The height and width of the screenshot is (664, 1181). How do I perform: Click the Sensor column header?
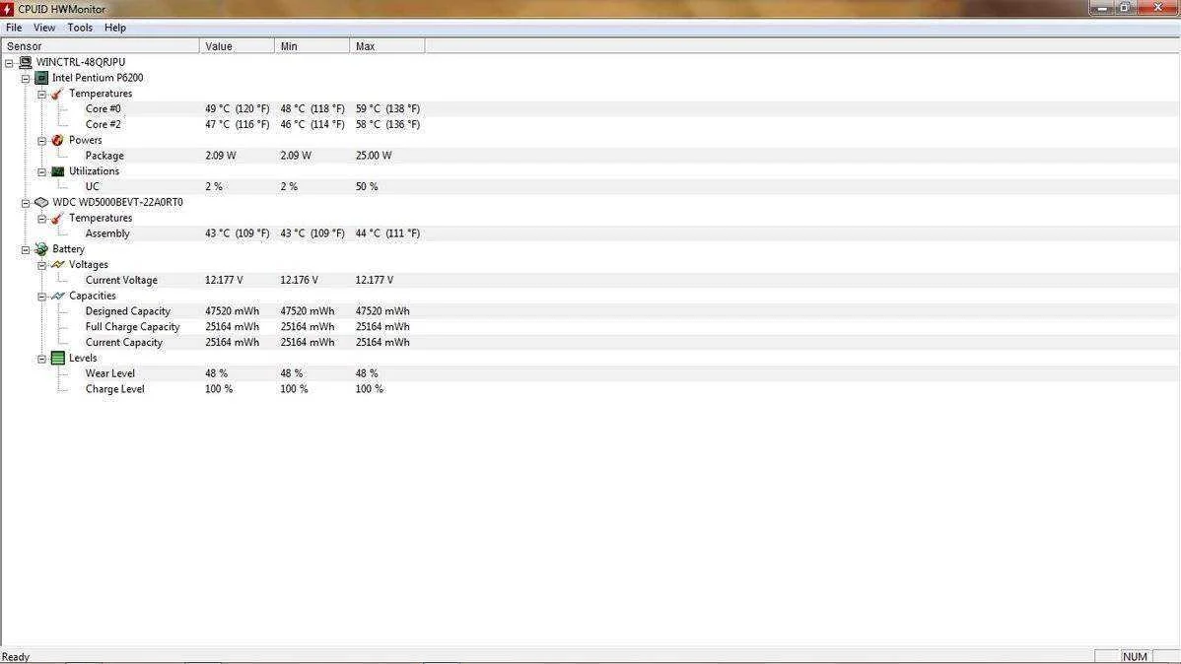[101, 46]
